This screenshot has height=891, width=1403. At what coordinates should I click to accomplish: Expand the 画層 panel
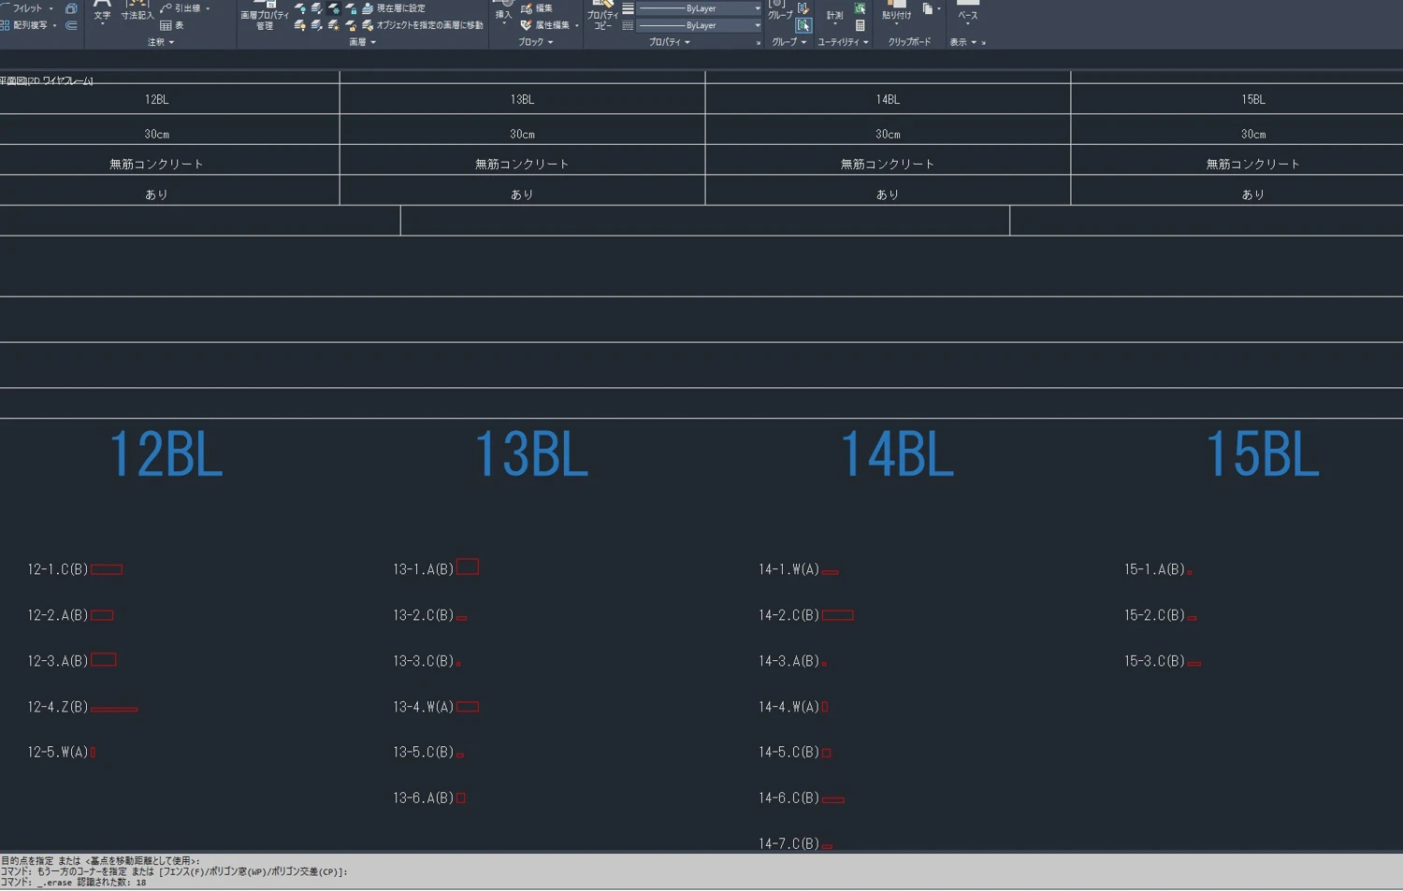pyautogui.click(x=362, y=42)
